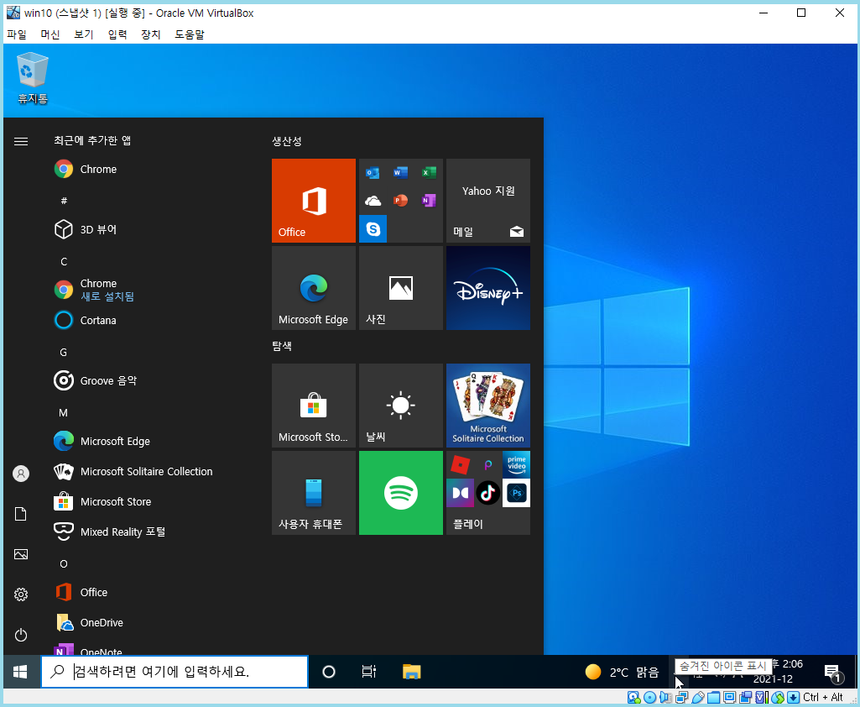Click the G letter group header

click(x=64, y=353)
